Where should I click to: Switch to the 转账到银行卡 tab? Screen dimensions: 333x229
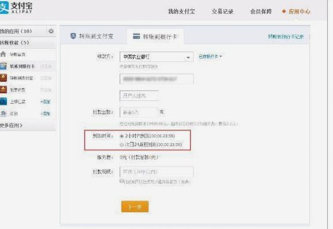pos(156,37)
